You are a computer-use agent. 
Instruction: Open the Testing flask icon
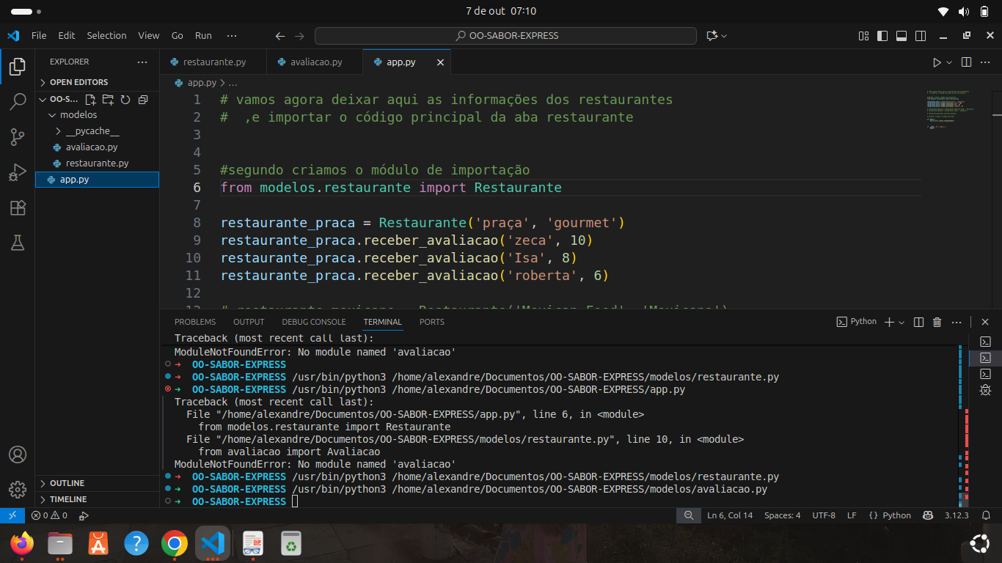[x=18, y=243]
